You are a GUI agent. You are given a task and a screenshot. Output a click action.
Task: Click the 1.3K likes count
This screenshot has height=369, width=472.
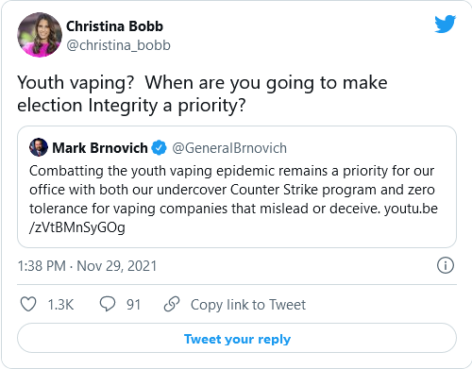pos(60,305)
